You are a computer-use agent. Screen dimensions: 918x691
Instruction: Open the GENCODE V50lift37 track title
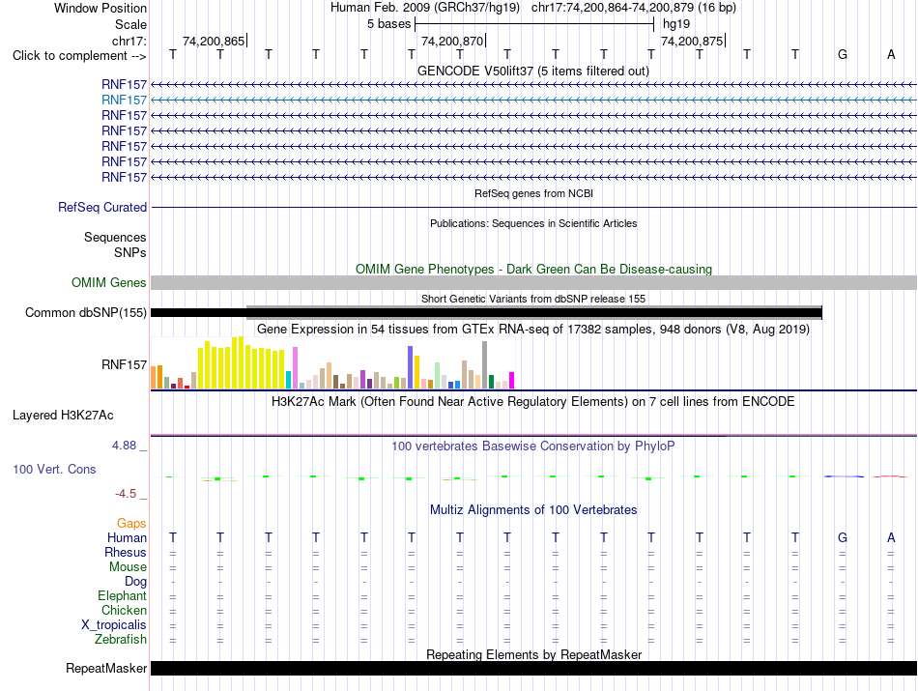click(533, 71)
